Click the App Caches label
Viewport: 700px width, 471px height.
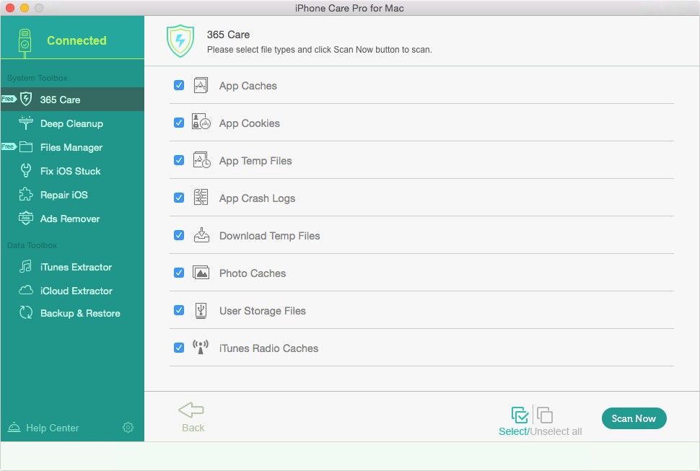(x=248, y=86)
